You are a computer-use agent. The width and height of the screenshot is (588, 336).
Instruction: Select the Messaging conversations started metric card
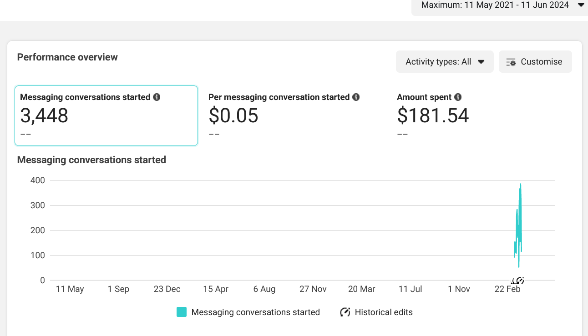coord(106,115)
